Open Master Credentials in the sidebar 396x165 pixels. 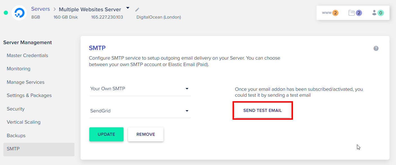point(27,55)
